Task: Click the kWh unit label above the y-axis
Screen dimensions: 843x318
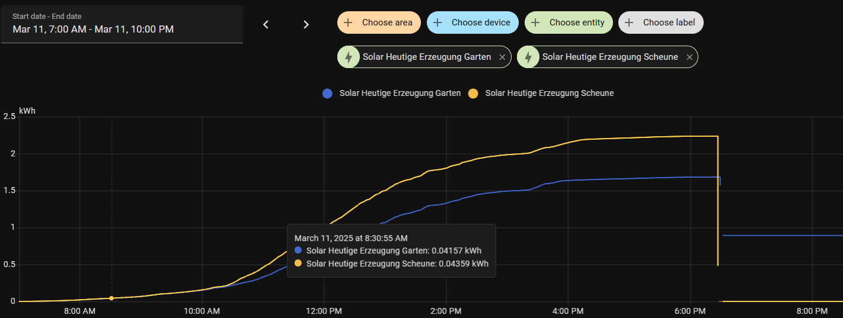Action: click(27, 111)
